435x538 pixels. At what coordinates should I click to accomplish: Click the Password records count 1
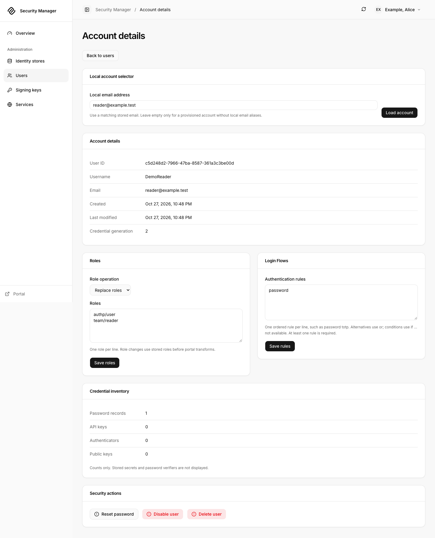146,413
